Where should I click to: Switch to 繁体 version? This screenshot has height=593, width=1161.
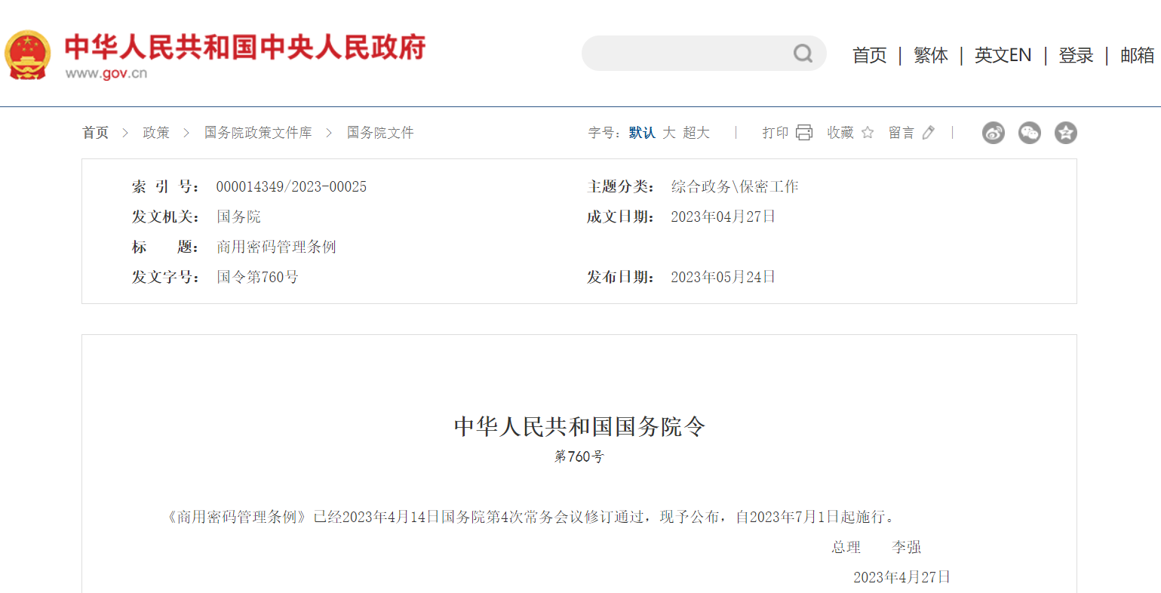(x=931, y=55)
